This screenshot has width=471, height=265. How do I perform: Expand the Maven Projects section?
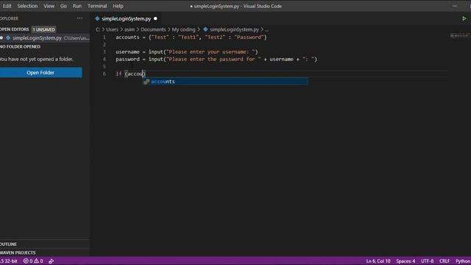pos(18,252)
